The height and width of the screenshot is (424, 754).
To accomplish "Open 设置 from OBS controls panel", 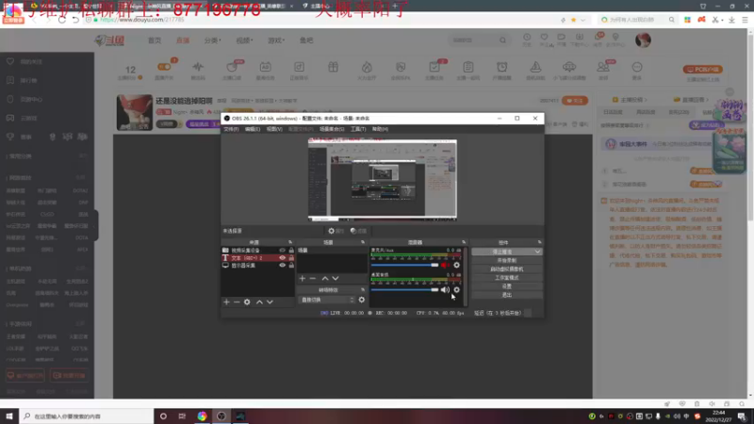I will click(507, 286).
